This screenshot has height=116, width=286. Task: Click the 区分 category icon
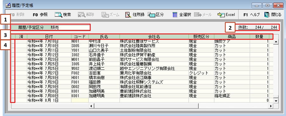click(x=151, y=15)
